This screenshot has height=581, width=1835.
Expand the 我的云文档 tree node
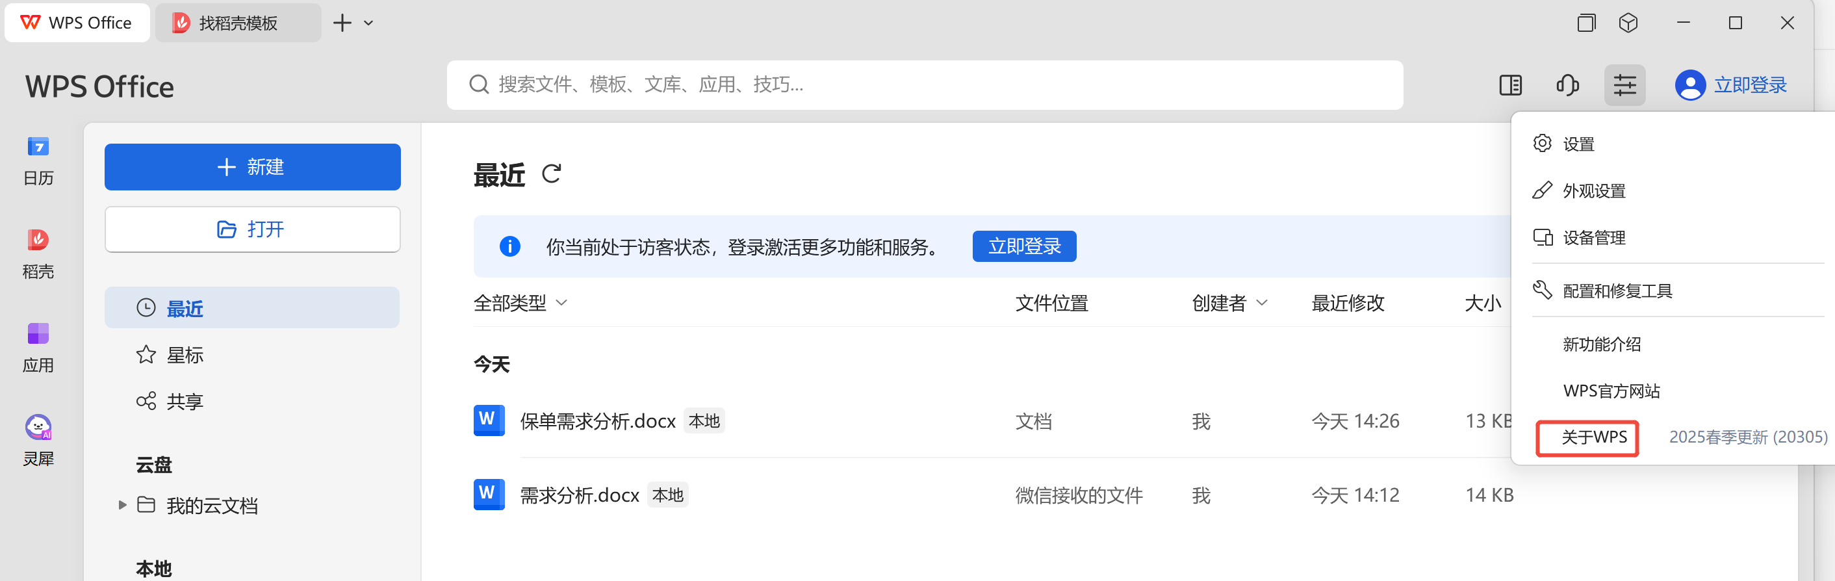pos(122,505)
